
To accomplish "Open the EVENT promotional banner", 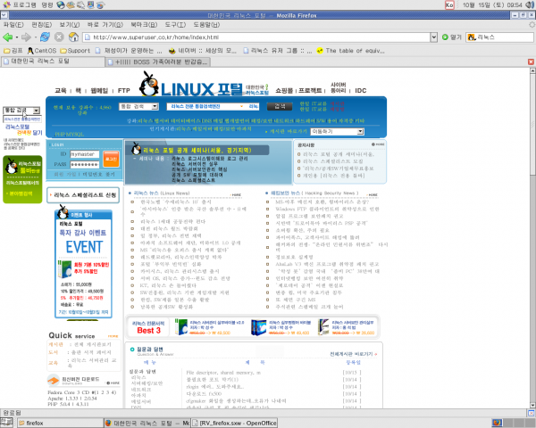I will (84, 263).
